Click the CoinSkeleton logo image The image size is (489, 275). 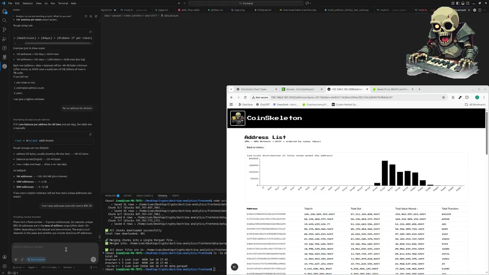click(238, 118)
